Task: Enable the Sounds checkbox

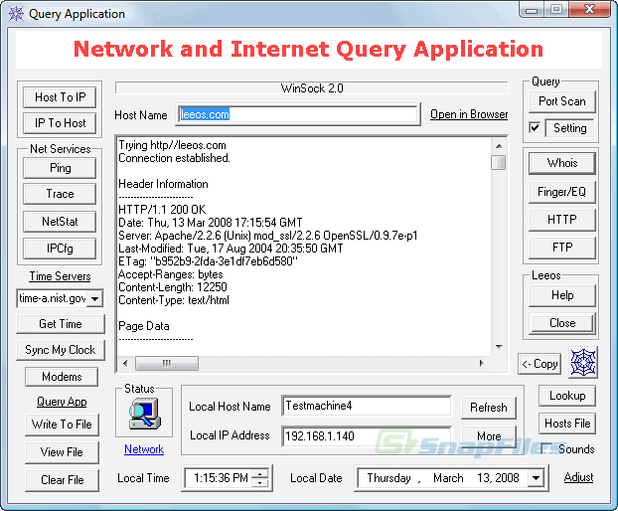Action: tap(546, 448)
